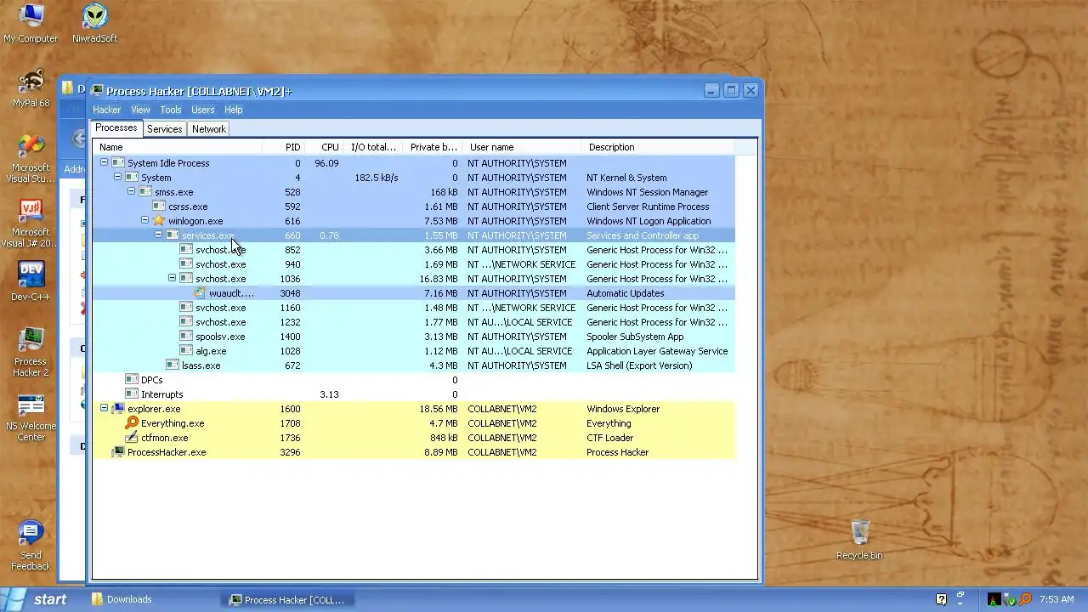Collapse the services.exe tree node

point(158,235)
